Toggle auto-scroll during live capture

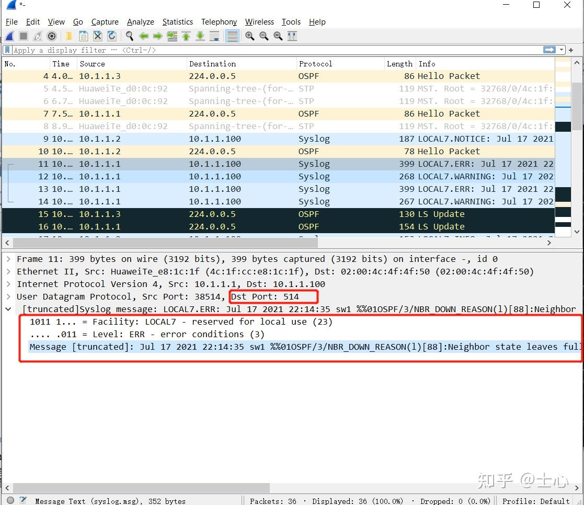[214, 36]
